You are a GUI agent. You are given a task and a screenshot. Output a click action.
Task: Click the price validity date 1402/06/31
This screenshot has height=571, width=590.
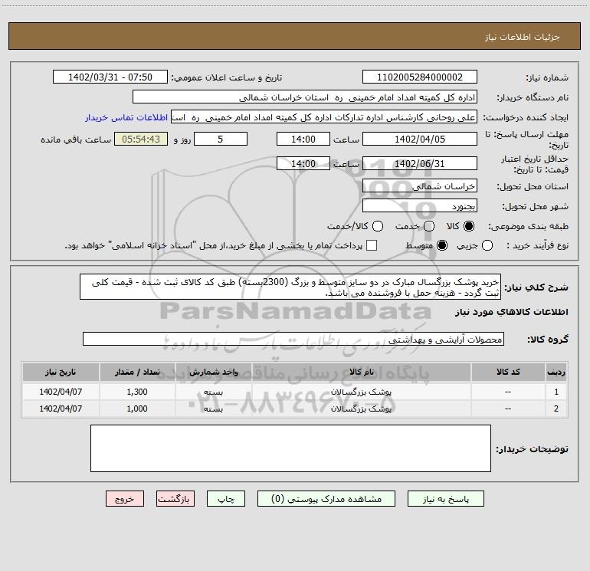click(420, 163)
